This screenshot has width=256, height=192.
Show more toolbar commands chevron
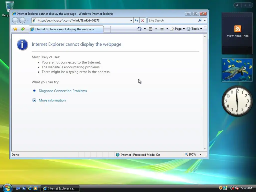click(x=205, y=26)
